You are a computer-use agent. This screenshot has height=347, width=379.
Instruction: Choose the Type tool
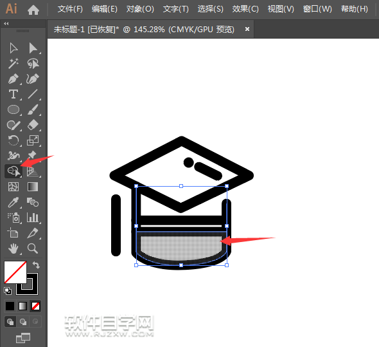(x=13, y=94)
